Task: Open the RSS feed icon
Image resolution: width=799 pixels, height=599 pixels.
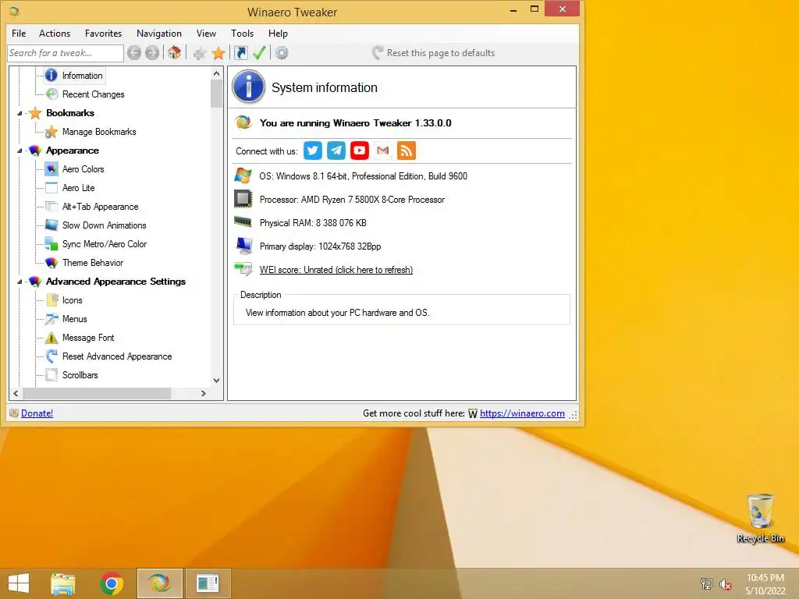Action: click(407, 151)
